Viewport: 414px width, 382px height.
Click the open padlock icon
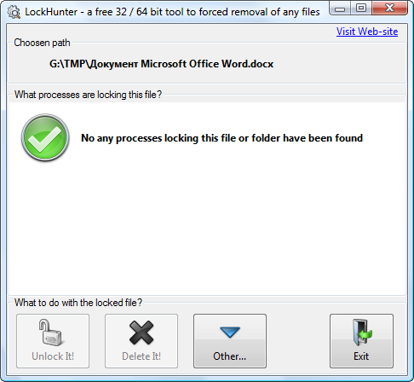[x=51, y=333]
